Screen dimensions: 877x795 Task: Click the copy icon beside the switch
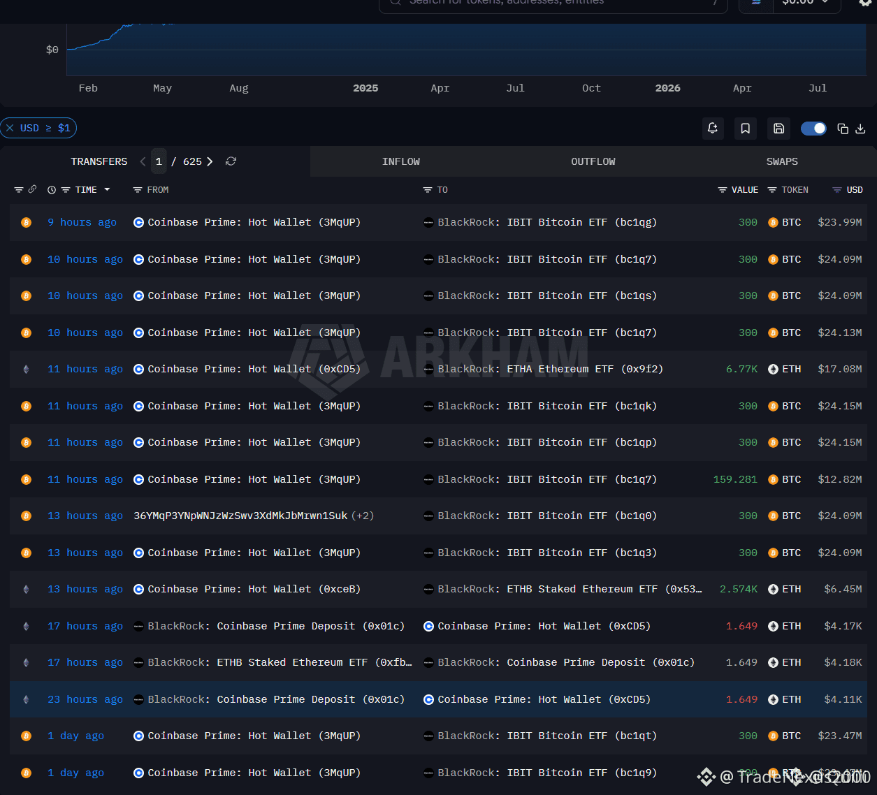[843, 129]
